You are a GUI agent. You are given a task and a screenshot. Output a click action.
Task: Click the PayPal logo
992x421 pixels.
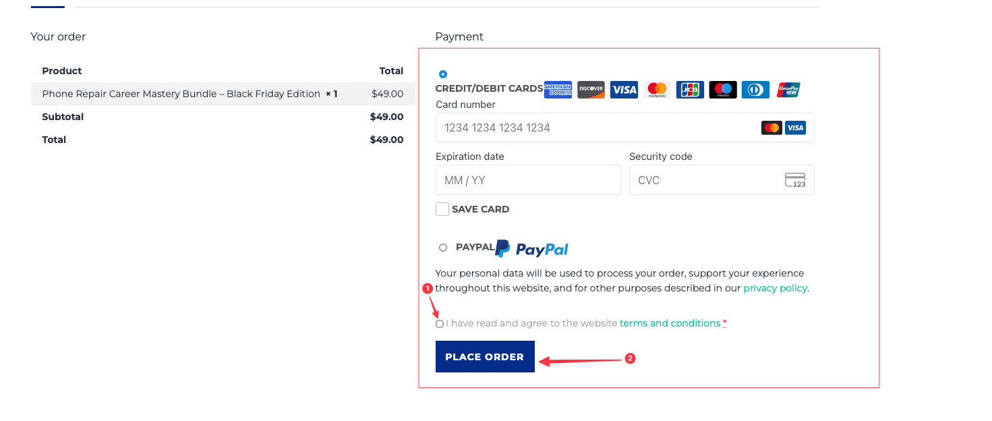(x=532, y=249)
